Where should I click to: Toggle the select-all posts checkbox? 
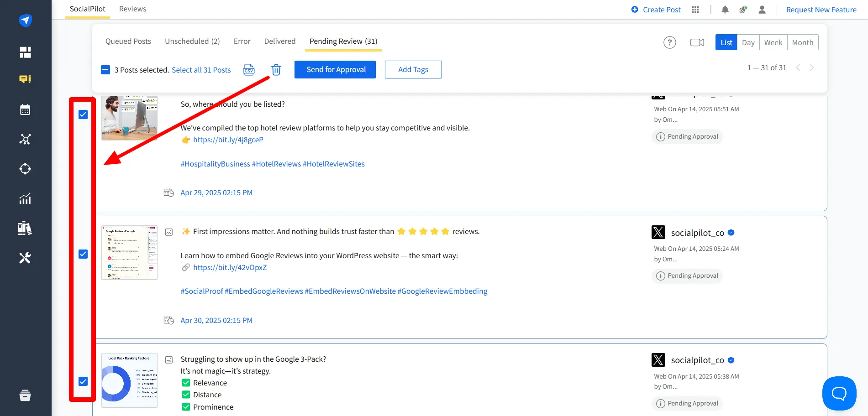tap(105, 70)
